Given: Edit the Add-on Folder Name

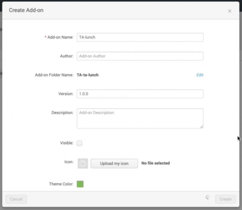Looking at the screenshot, I should [x=200, y=75].
